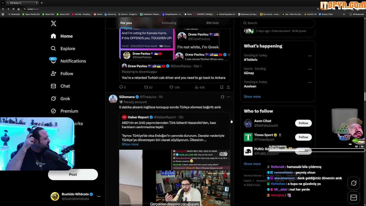Image resolution: width=366 pixels, height=206 pixels.
Task: View analytics showing 42K views
Action: (x=200, y=87)
